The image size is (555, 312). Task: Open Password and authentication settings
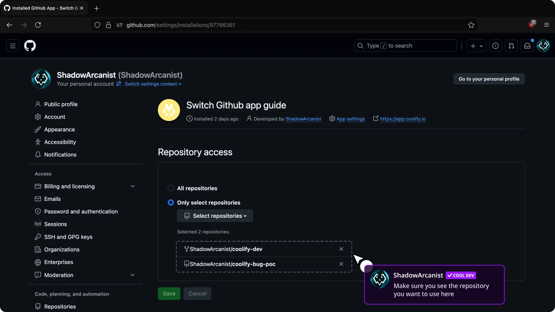coord(81,211)
